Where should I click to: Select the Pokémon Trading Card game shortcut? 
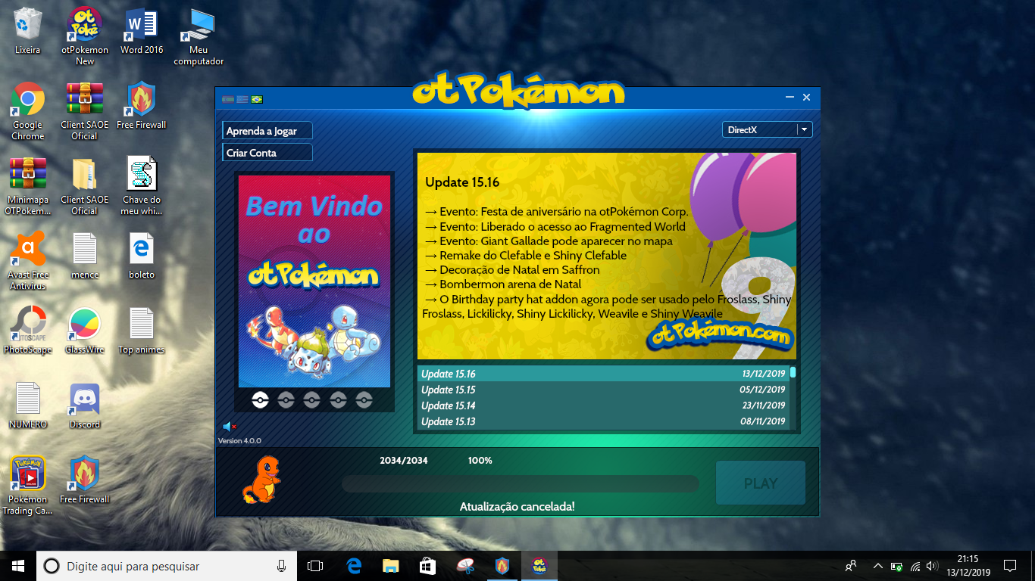tap(28, 486)
